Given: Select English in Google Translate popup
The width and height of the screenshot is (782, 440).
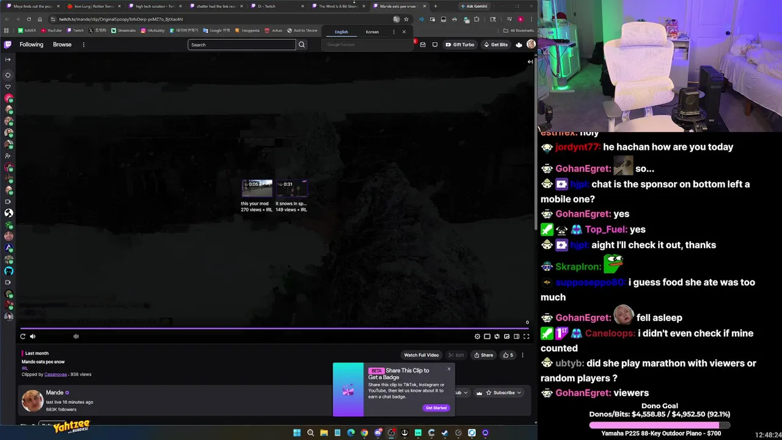Looking at the screenshot, I should (x=342, y=32).
